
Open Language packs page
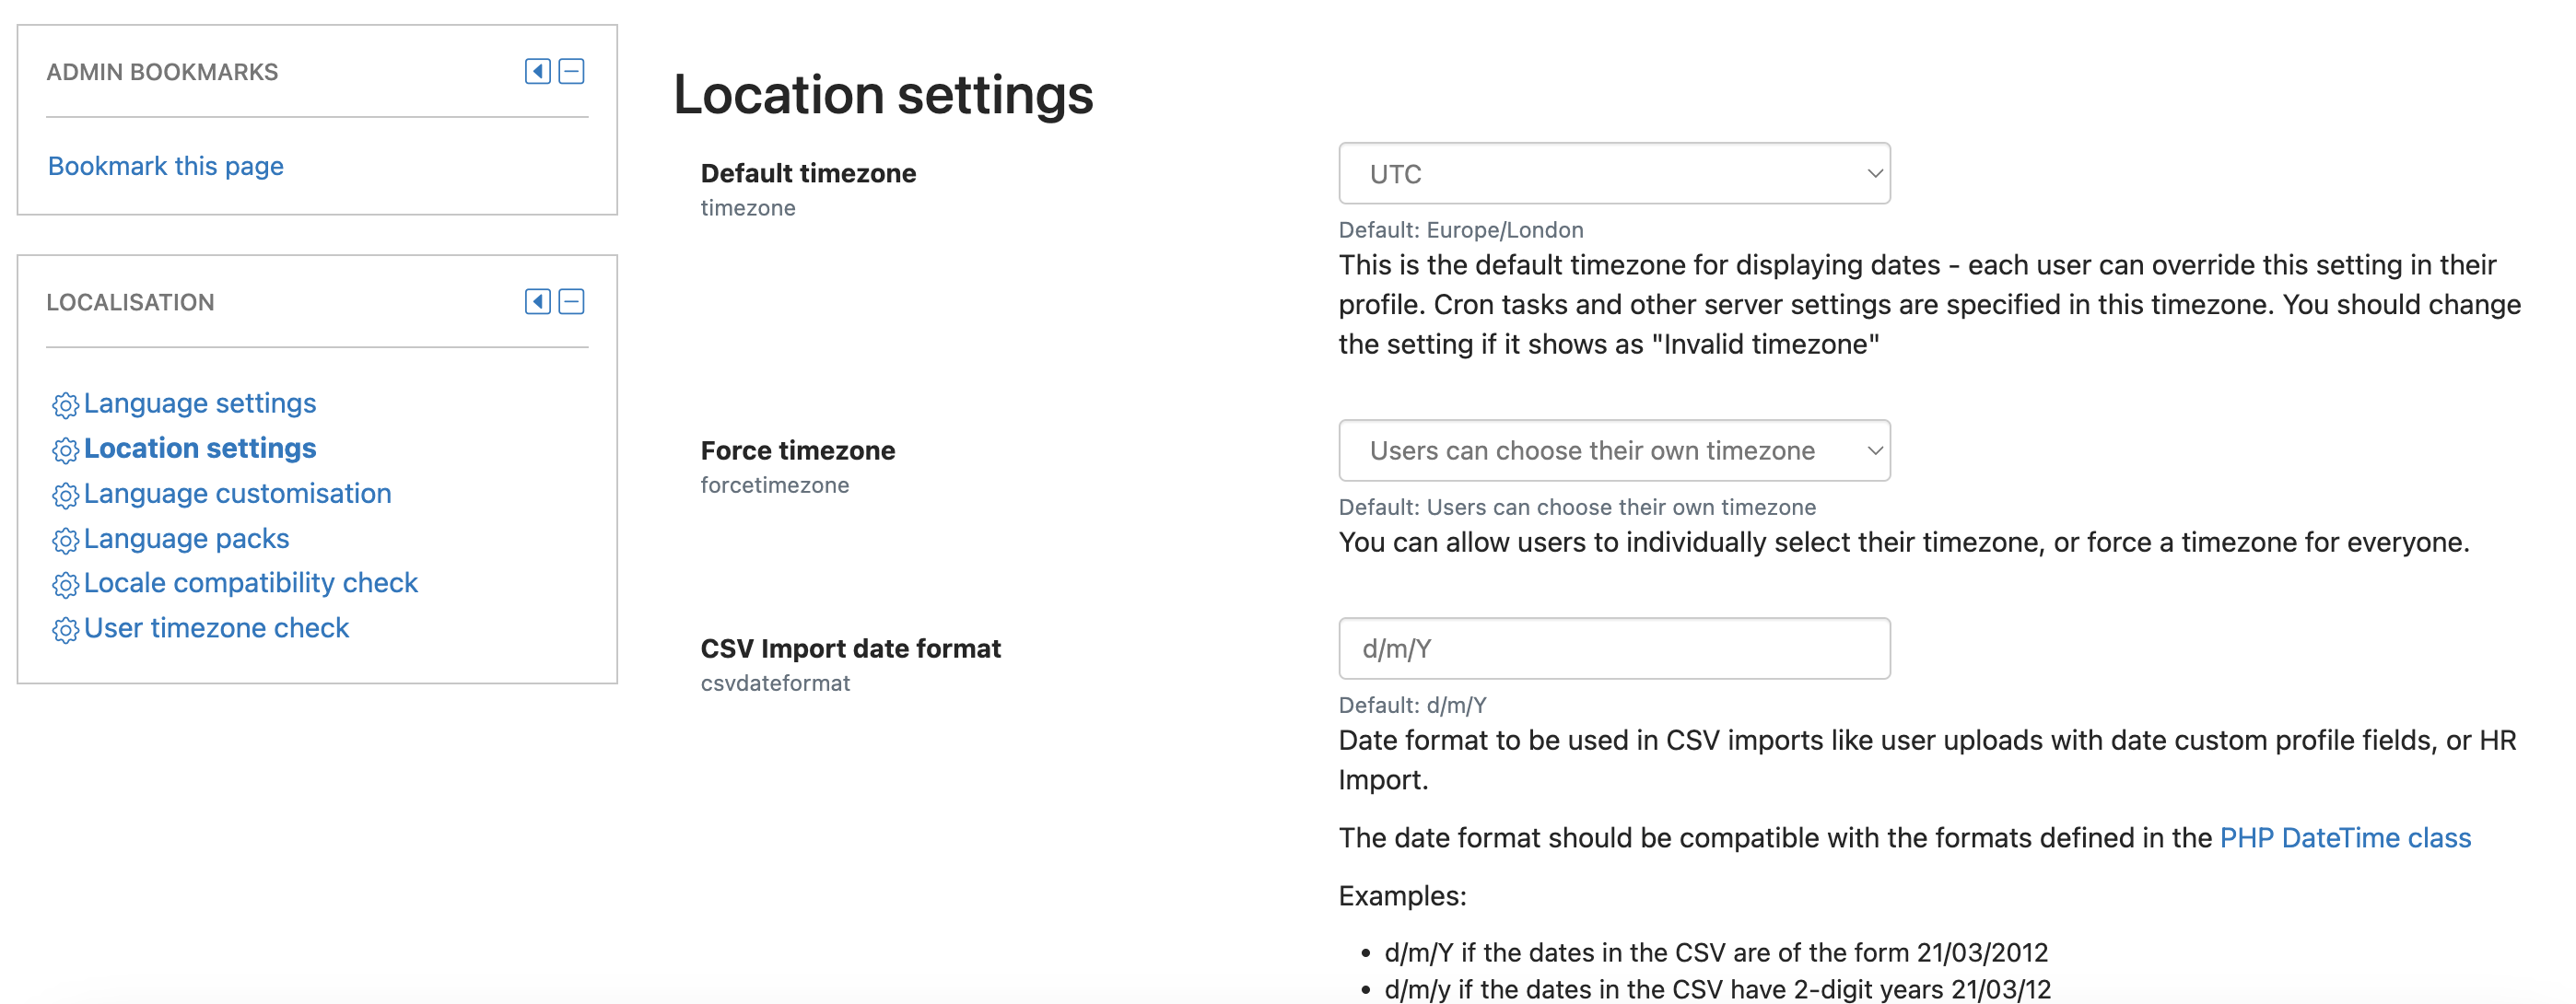[187, 538]
